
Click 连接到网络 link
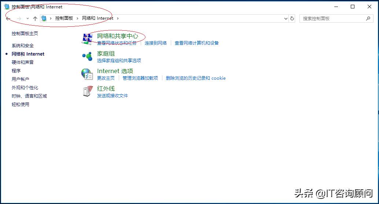(x=156, y=43)
